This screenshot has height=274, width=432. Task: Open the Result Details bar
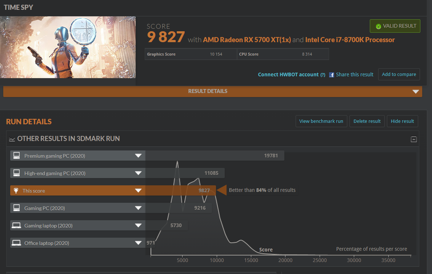click(212, 92)
